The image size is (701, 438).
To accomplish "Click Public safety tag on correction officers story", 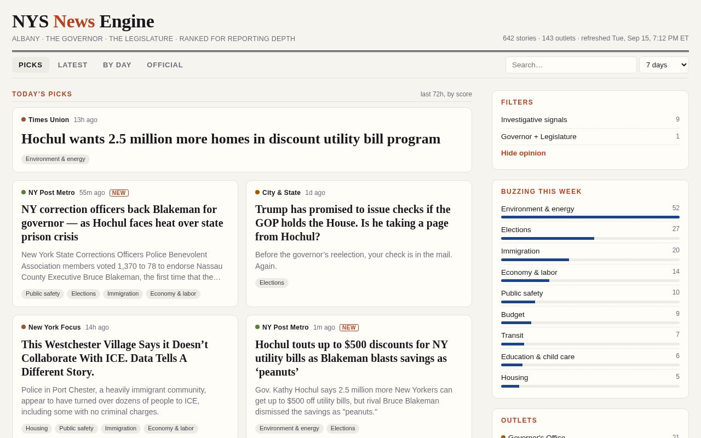I will [43, 294].
